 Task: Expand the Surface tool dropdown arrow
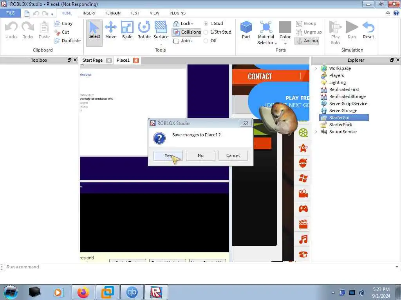[161, 44]
